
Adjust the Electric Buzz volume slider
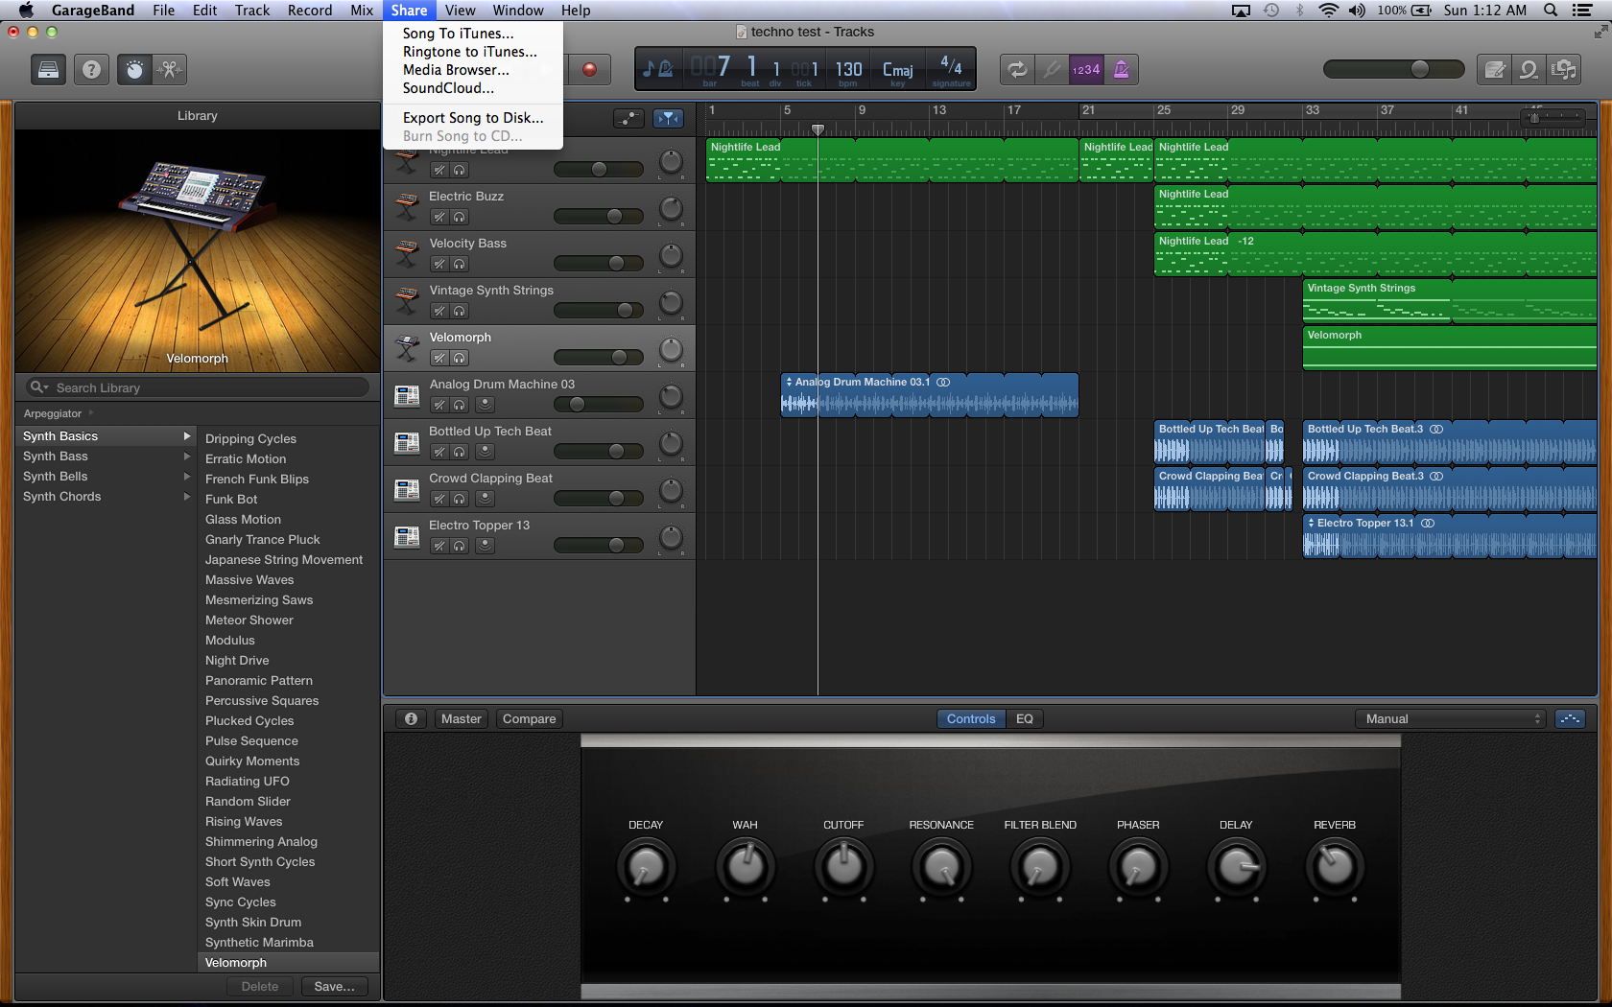tap(599, 217)
